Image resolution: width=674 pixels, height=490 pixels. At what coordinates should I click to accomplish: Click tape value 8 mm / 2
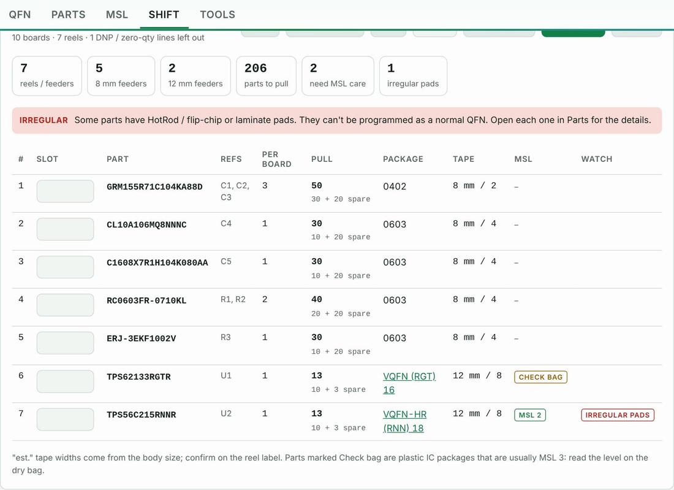point(474,185)
